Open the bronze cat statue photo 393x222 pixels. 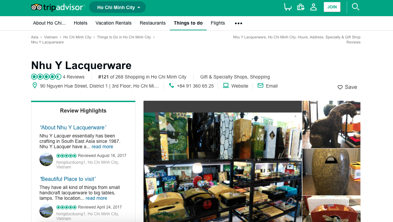click(x=331, y=124)
